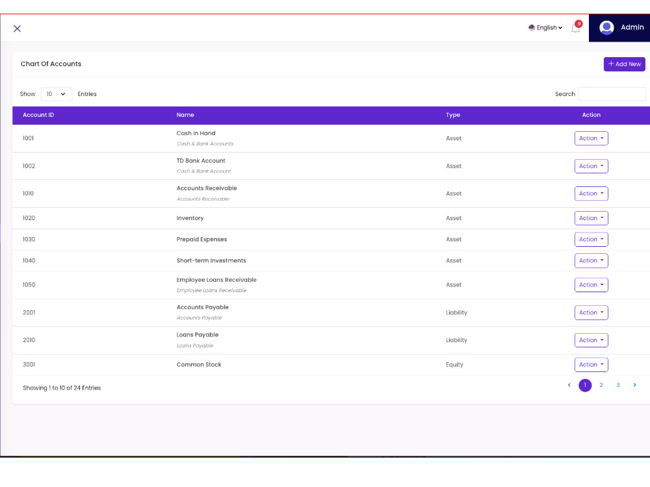Screen dimensions: 650x487
Task: Select account ID 1050 cell
Action: 29,285
